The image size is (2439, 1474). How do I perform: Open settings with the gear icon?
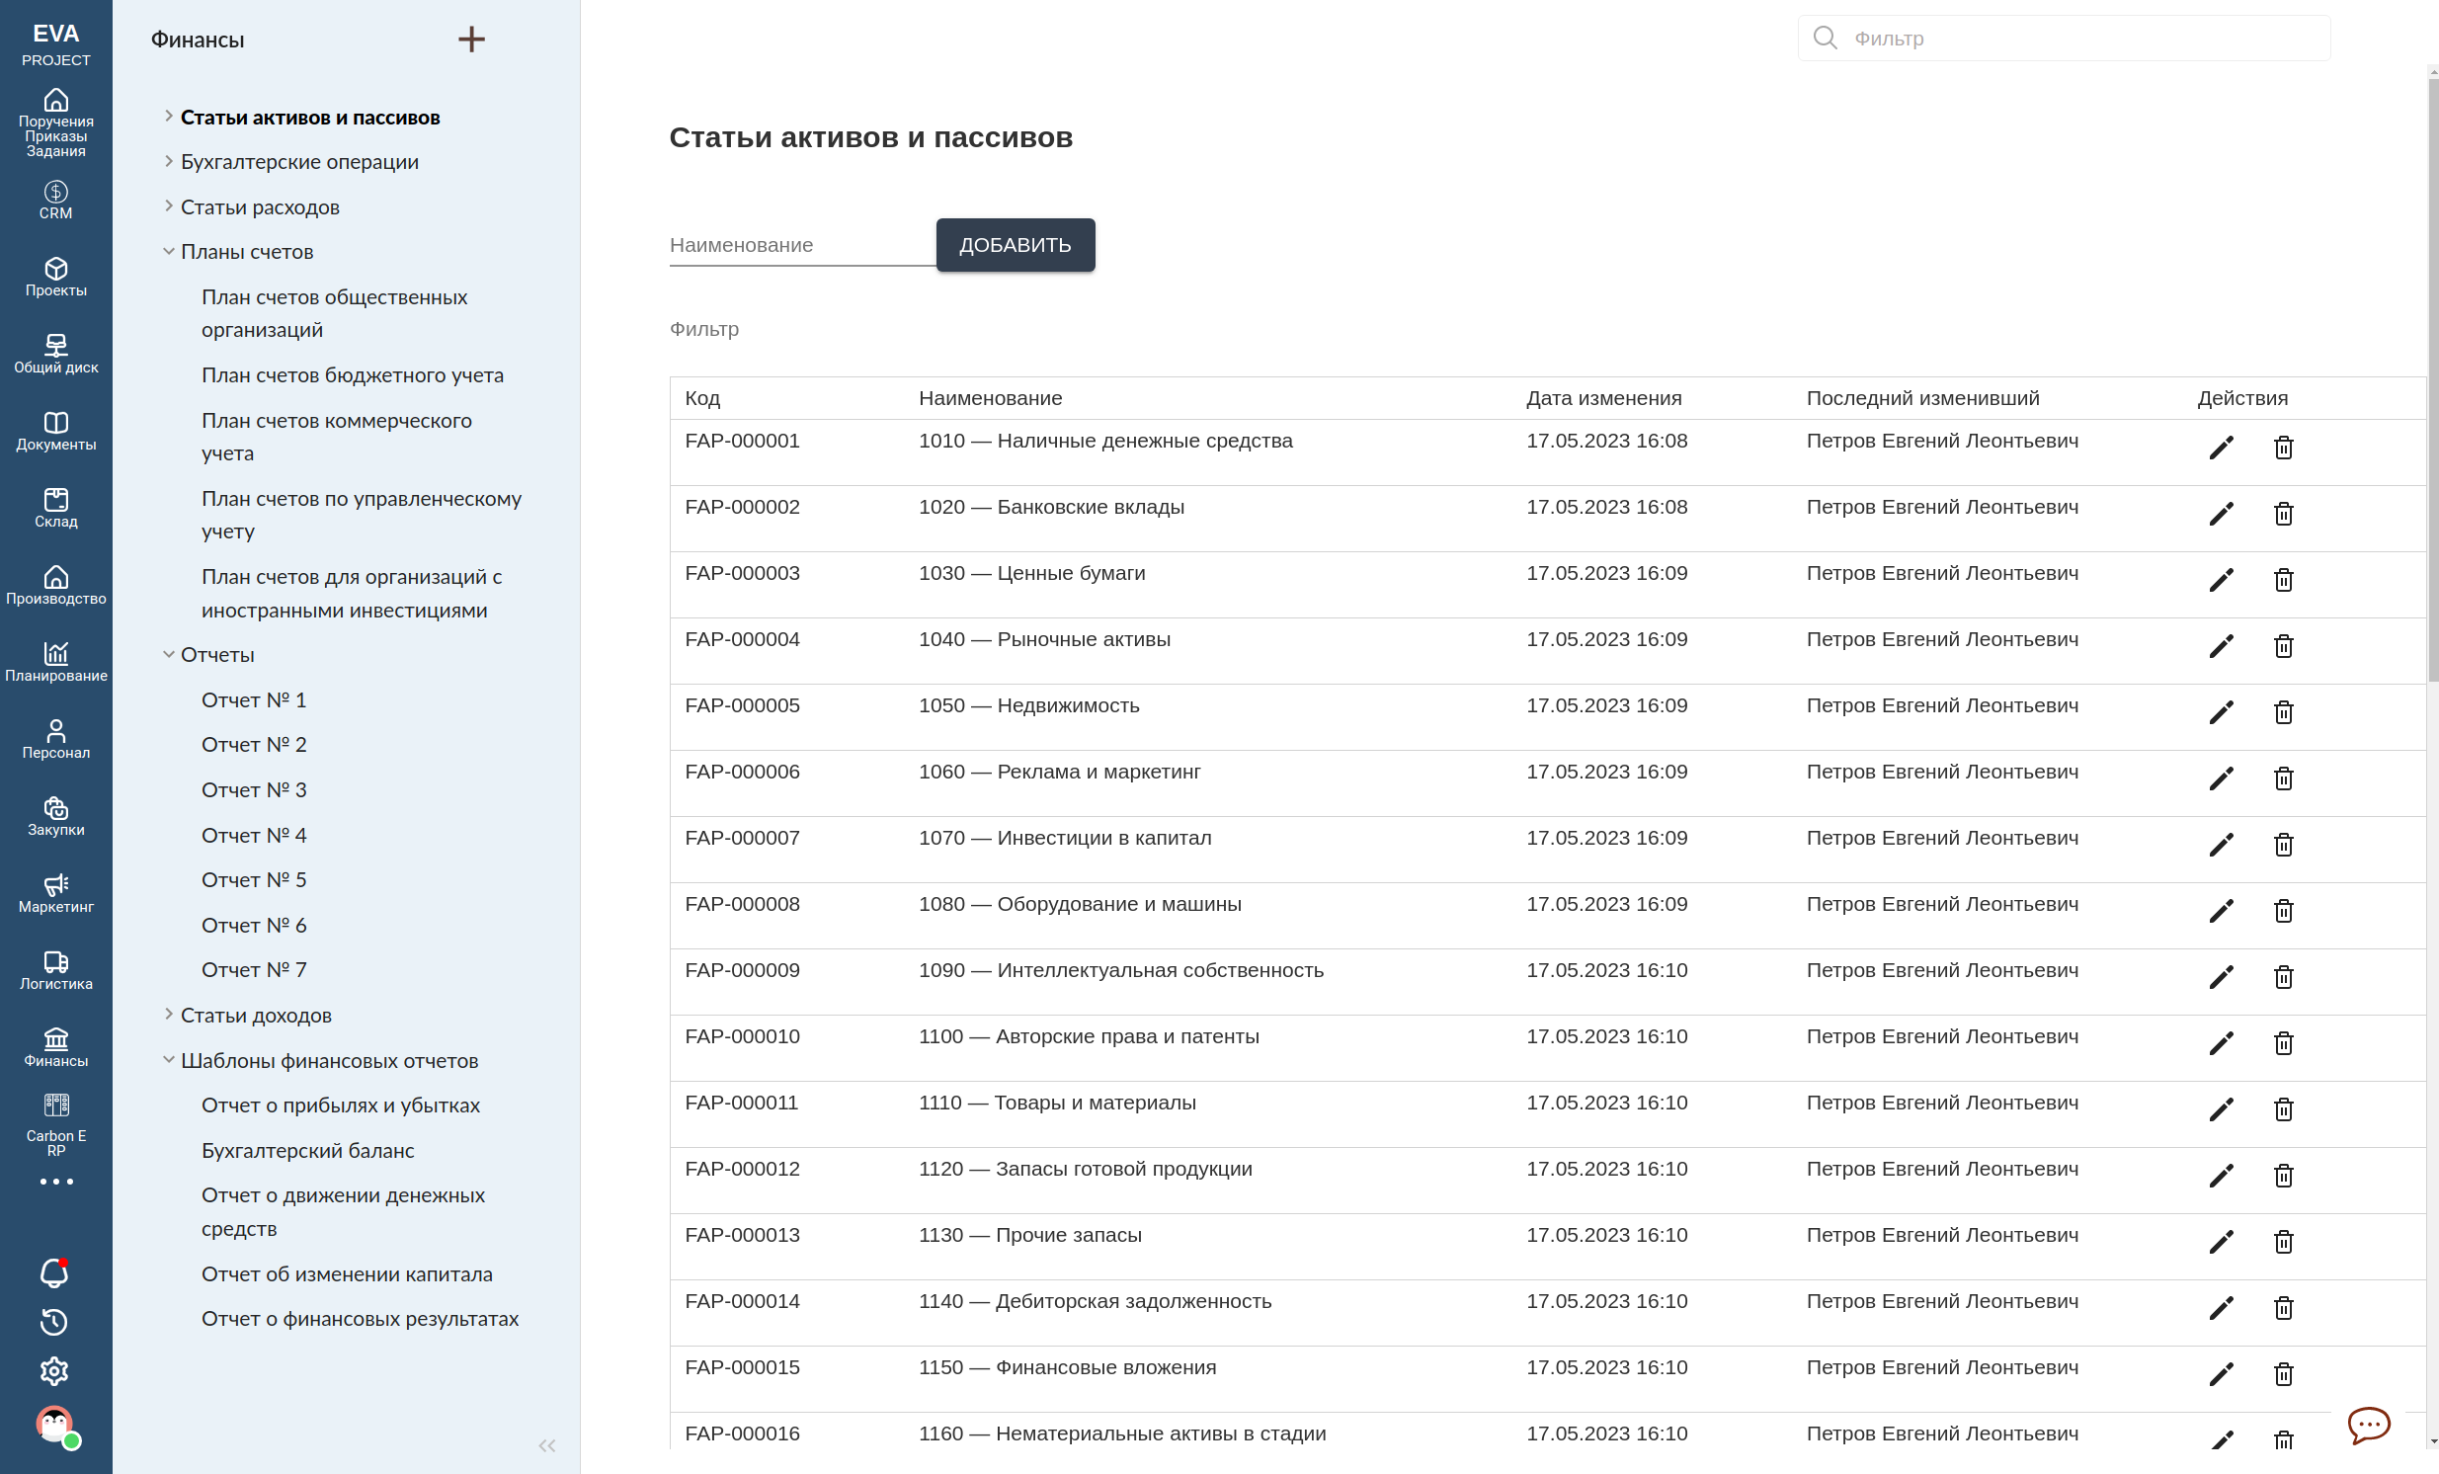[x=54, y=1371]
